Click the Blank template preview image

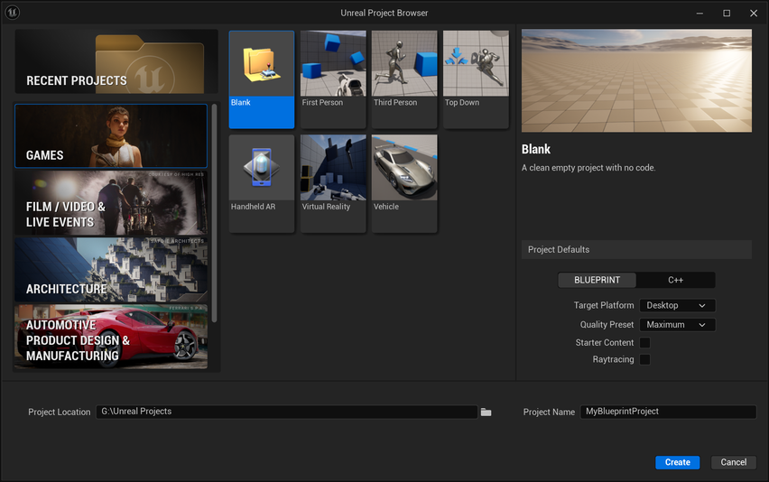pyautogui.click(x=636, y=81)
